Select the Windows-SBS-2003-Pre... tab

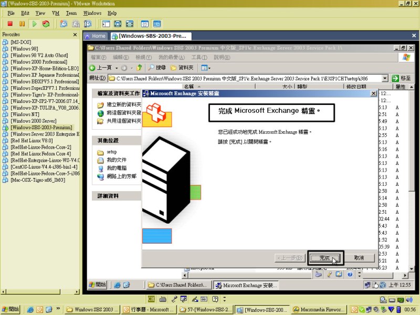click(x=151, y=36)
